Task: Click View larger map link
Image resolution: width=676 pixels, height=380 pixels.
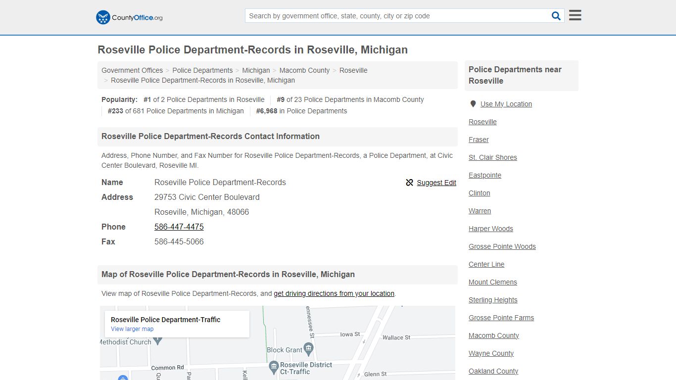Action: pyautogui.click(x=132, y=329)
